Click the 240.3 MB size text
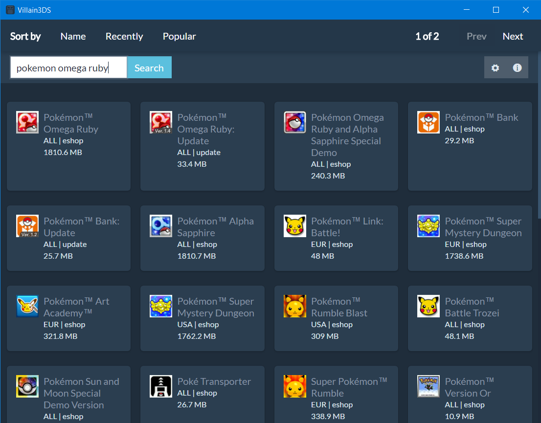This screenshot has height=423, width=541. tap(328, 176)
